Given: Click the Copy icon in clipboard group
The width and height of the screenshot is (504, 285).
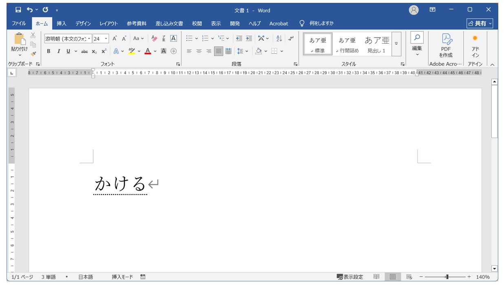Looking at the screenshot, I should pyautogui.click(x=33, y=44).
